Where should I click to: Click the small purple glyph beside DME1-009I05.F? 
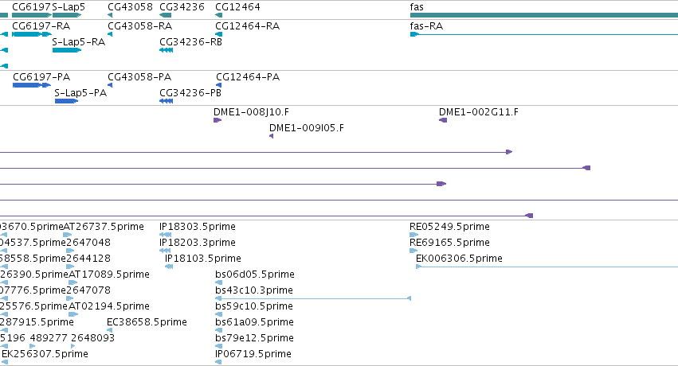point(271,136)
